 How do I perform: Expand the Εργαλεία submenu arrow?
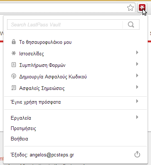point(137,117)
